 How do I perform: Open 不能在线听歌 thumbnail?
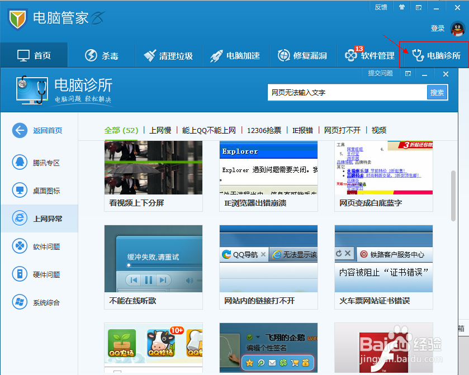point(153,259)
